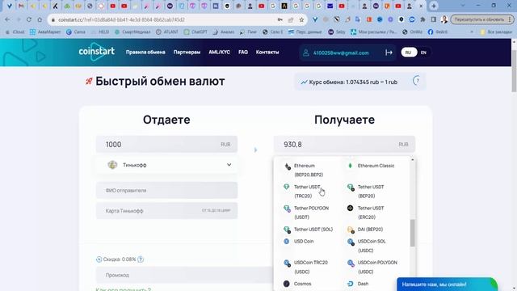Select Dash from currency list

358,284
